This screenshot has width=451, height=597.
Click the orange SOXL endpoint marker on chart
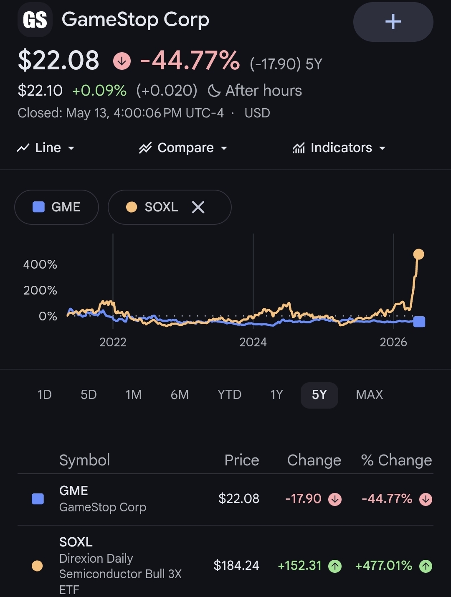point(418,254)
